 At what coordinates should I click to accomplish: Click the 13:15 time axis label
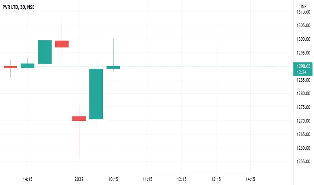coord(216,179)
